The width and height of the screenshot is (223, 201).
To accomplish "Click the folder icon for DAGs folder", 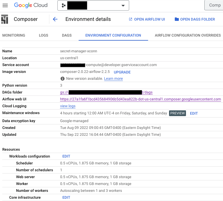I will [177, 19].
